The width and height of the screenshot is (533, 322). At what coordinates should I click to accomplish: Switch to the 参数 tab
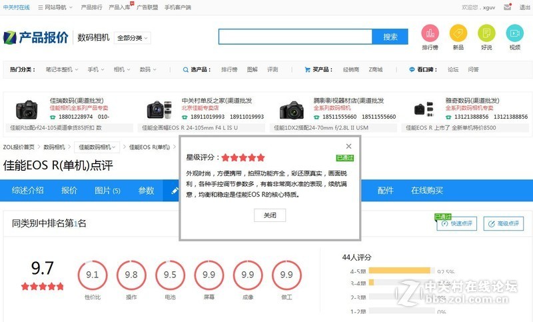pos(146,191)
